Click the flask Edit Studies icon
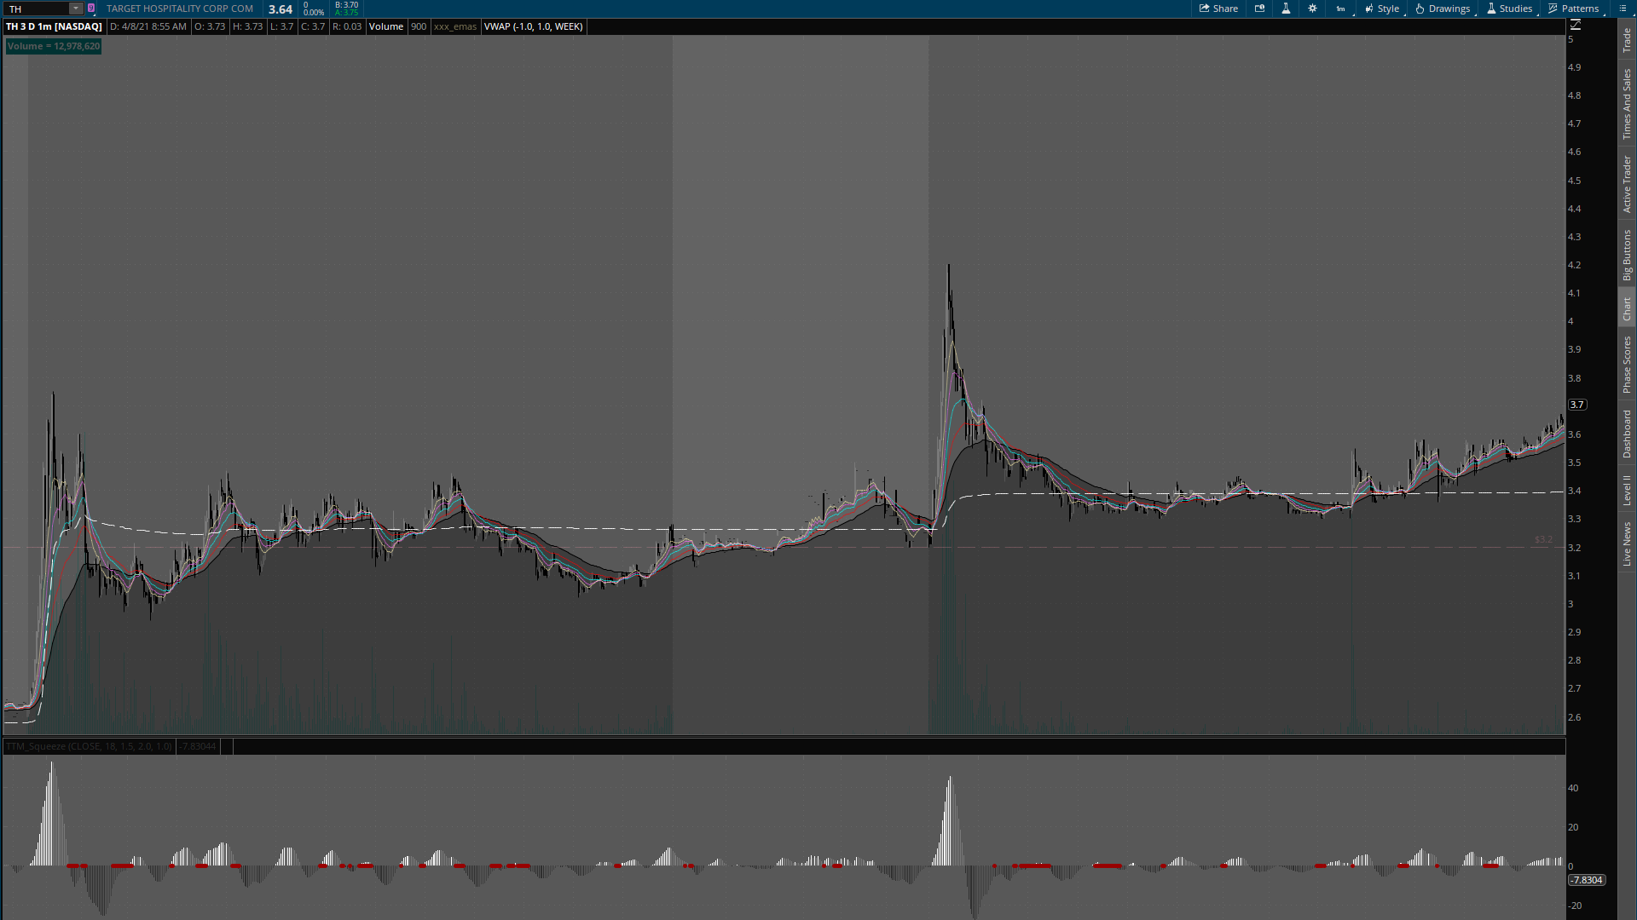The image size is (1637, 920). pos(1286,9)
